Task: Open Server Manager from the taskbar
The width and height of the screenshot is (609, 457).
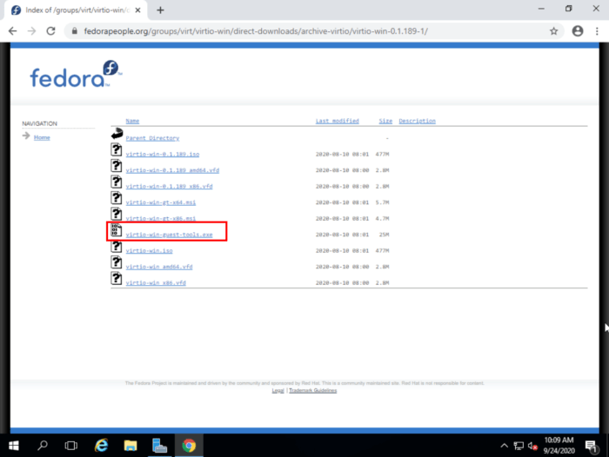Action: (x=159, y=446)
